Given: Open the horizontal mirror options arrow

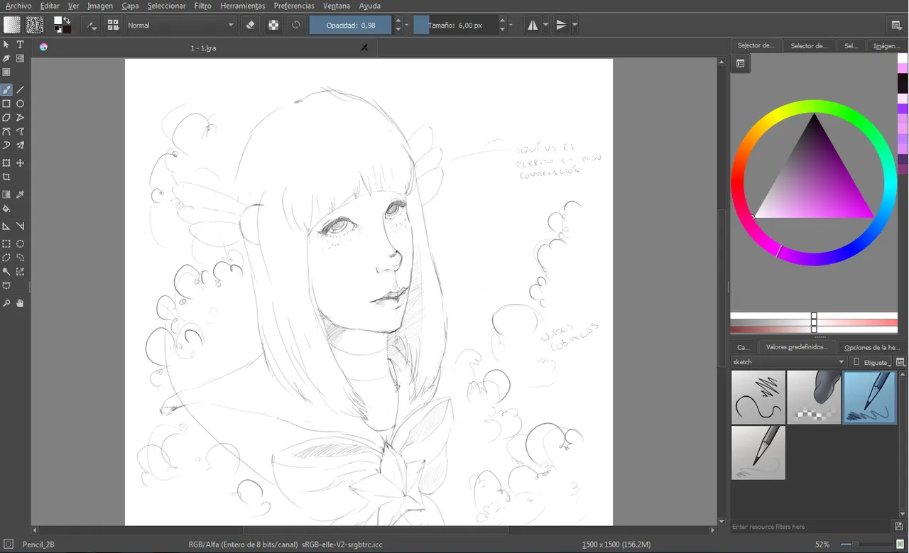Looking at the screenshot, I should (545, 25).
